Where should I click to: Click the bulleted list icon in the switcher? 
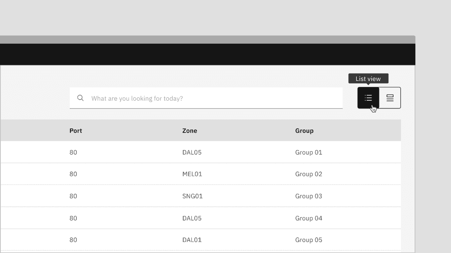[x=368, y=98]
